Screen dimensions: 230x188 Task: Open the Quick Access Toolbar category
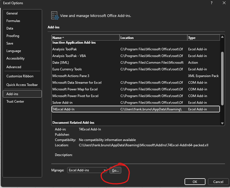[22, 85]
